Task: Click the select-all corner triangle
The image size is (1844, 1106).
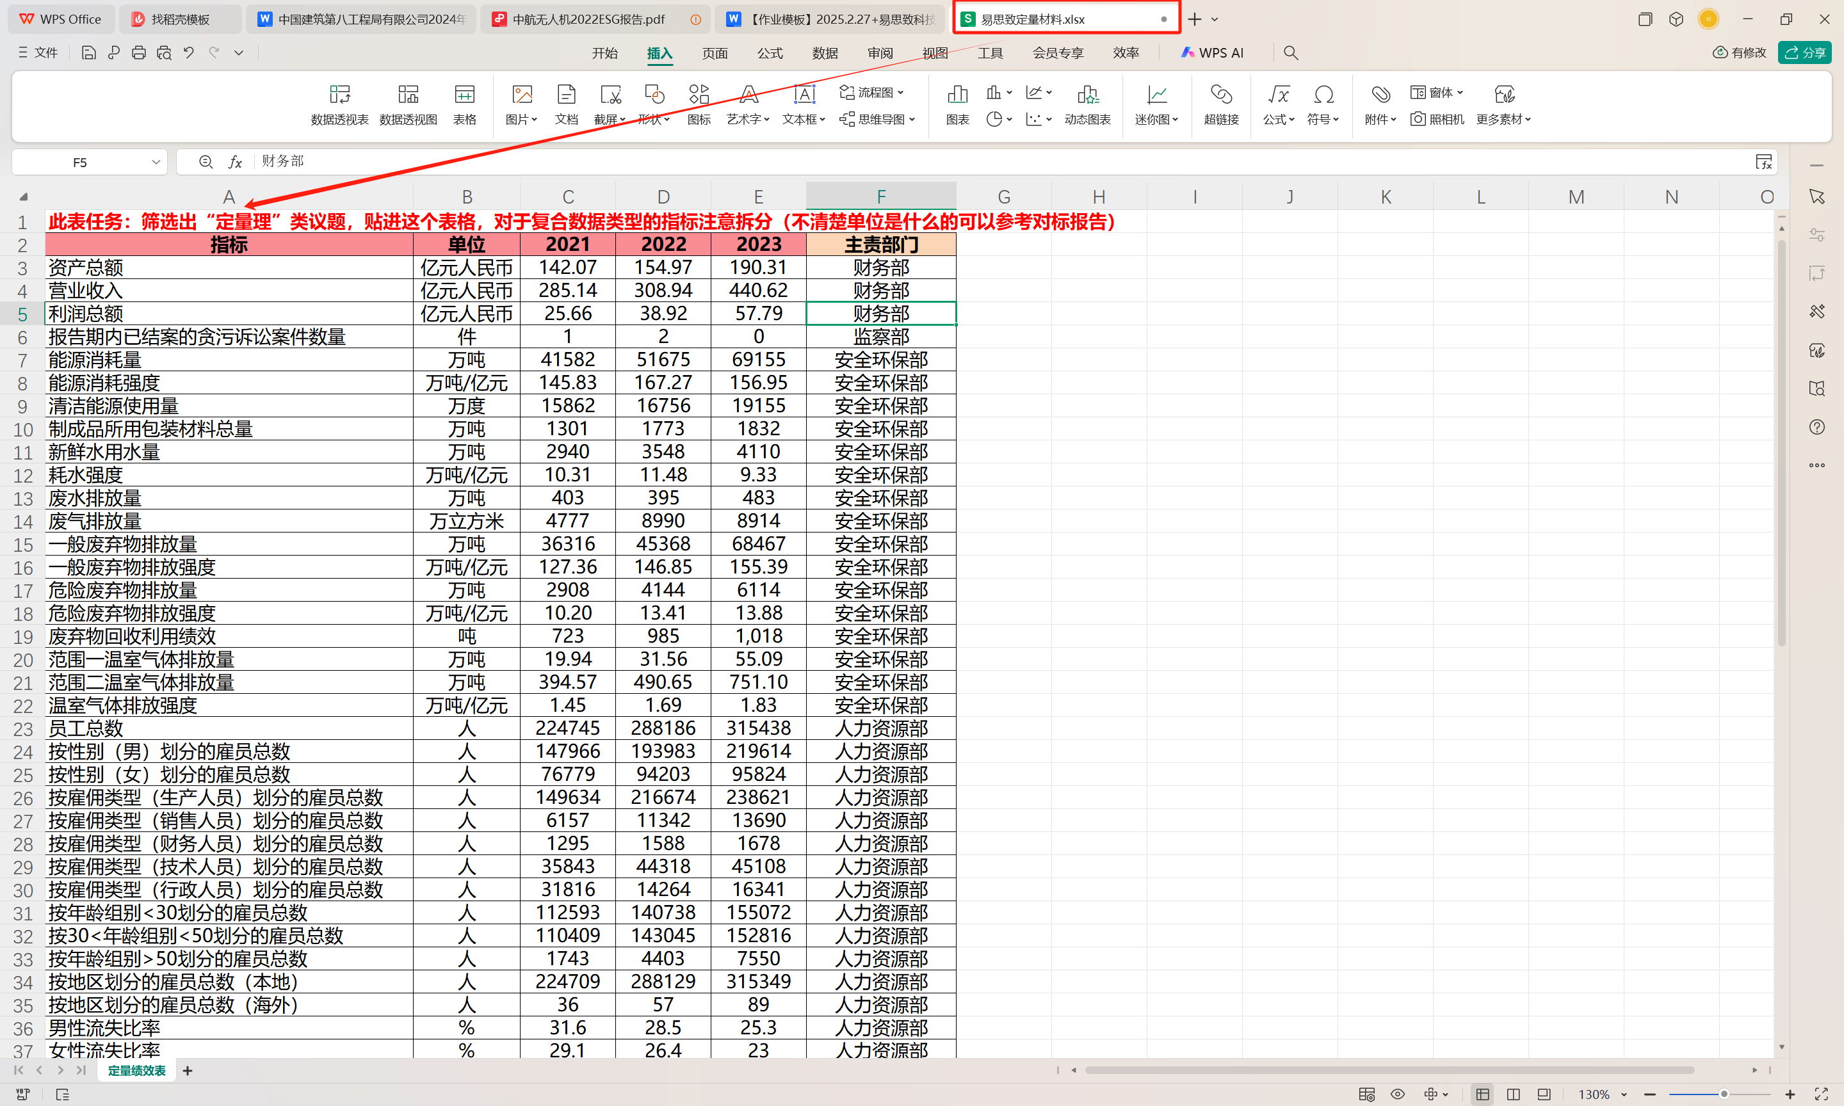Action: point(24,196)
